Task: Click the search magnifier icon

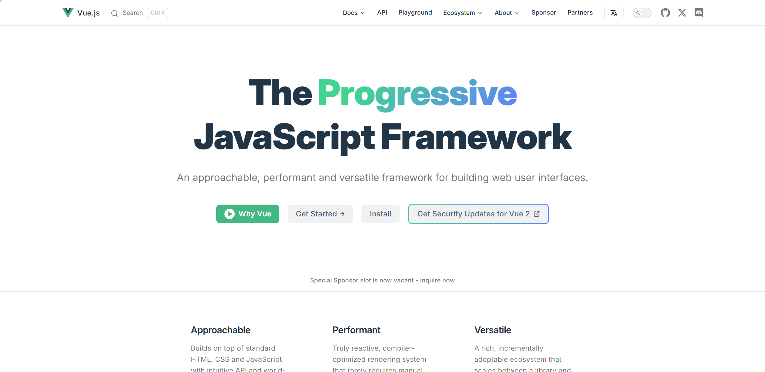Action: (x=114, y=13)
